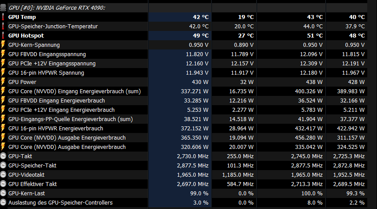Select the GPU-Speicher-Takt label
Image resolution: width=377 pixels, height=209 pixels.
(x=32, y=166)
